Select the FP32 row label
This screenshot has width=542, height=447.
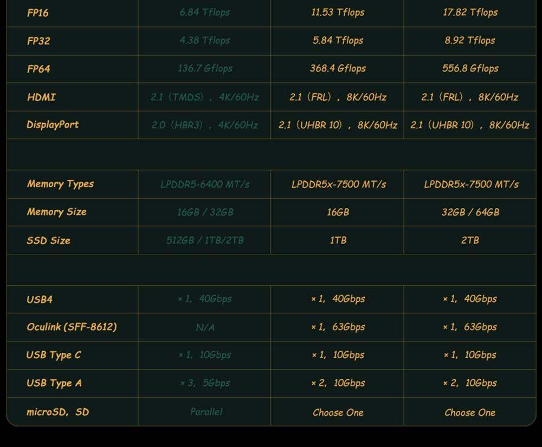point(38,41)
